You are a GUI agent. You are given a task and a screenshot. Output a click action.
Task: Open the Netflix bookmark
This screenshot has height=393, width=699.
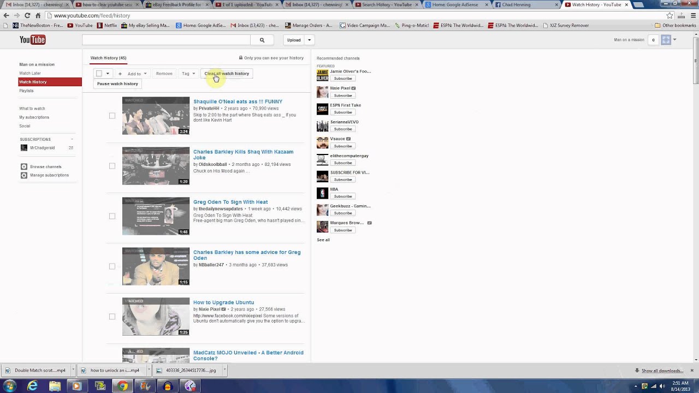(107, 25)
